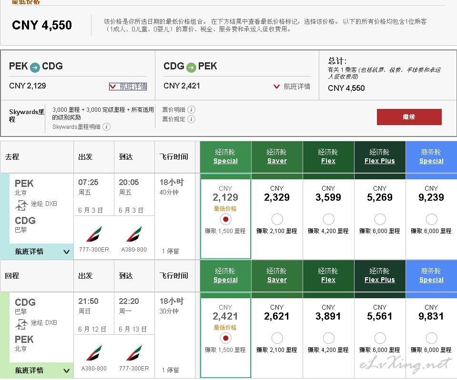The height and width of the screenshot is (380, 457).
Task: Select outbound business fare CNY 9,239
Action: click(x=431, y=219)
